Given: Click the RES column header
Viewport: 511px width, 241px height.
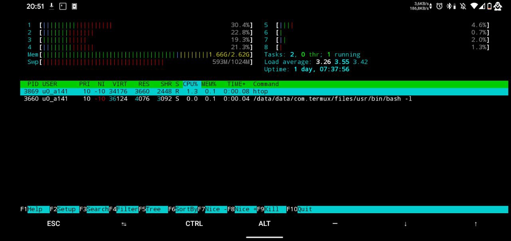Looking at the screenshot, I should click(x=144, y=84).
